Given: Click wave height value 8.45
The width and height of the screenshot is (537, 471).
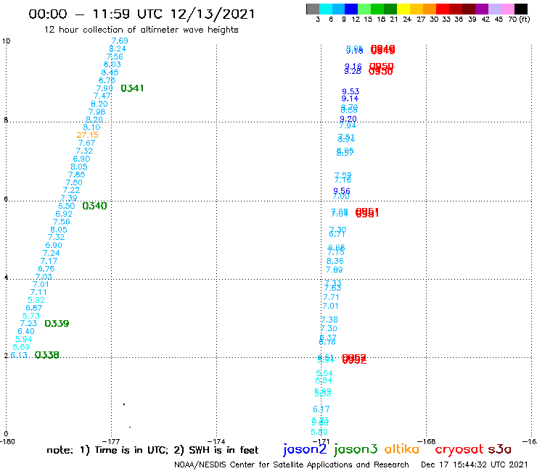Looking at the screenshot, I should (110, 72).
